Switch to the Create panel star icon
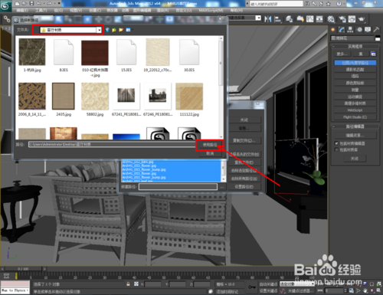This screenshot has width=383, height=295. tap(333, 30)
